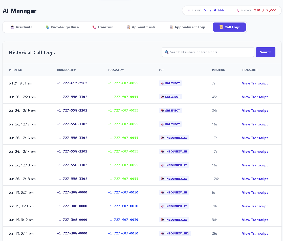Click SALES BOT badge on 12:17 pm row
The width and height of the screenshot is (283, 241).
point(170,124)
